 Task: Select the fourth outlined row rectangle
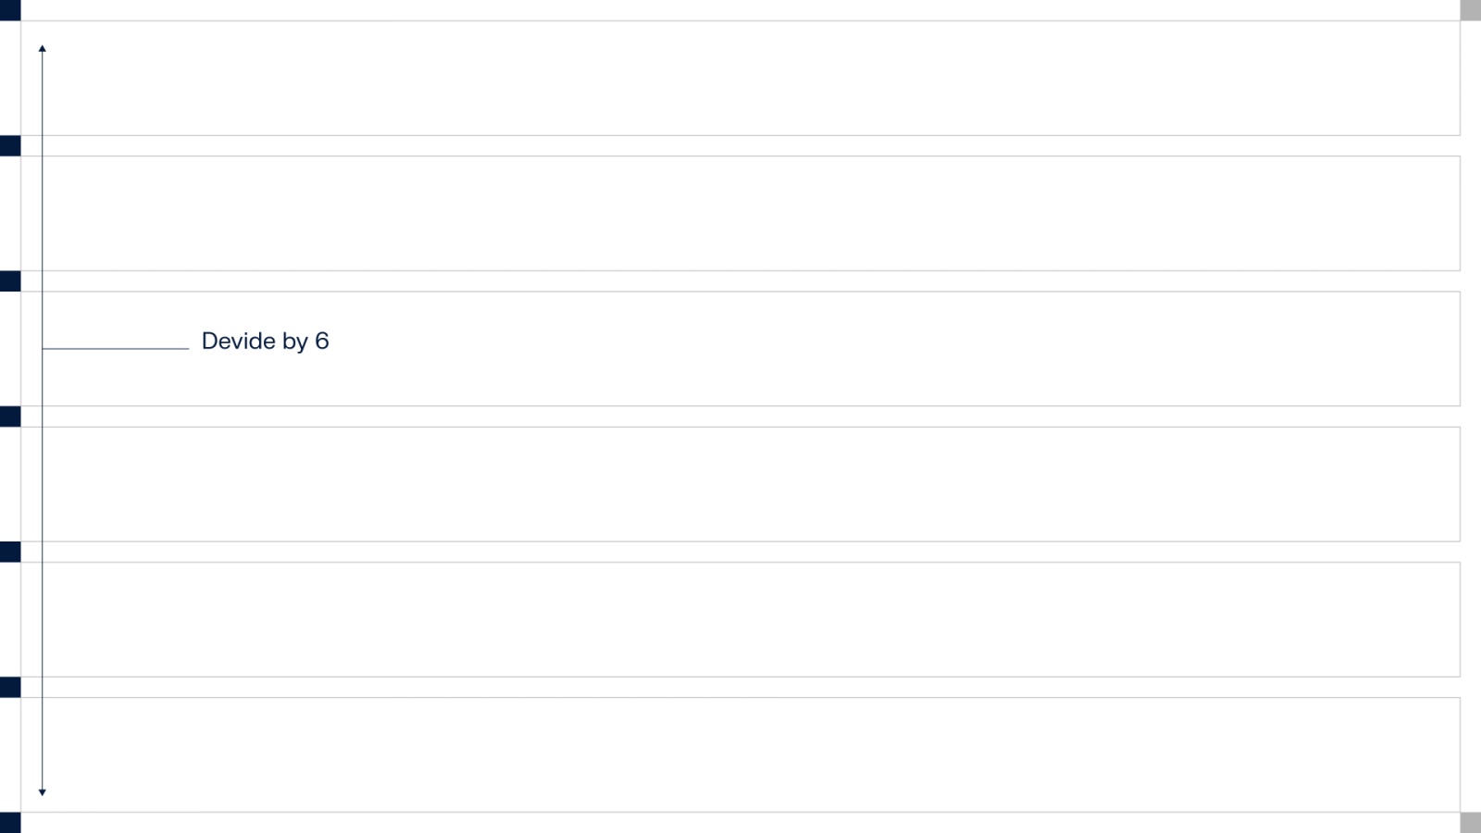coord(740,484)
